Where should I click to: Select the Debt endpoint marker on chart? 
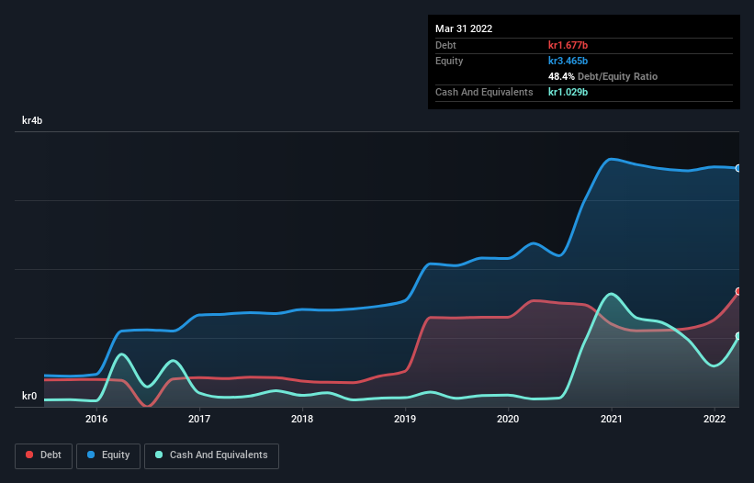click(x=738, y=291)
